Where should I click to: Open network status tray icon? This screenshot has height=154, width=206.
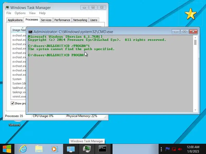(x=174, y=149)
